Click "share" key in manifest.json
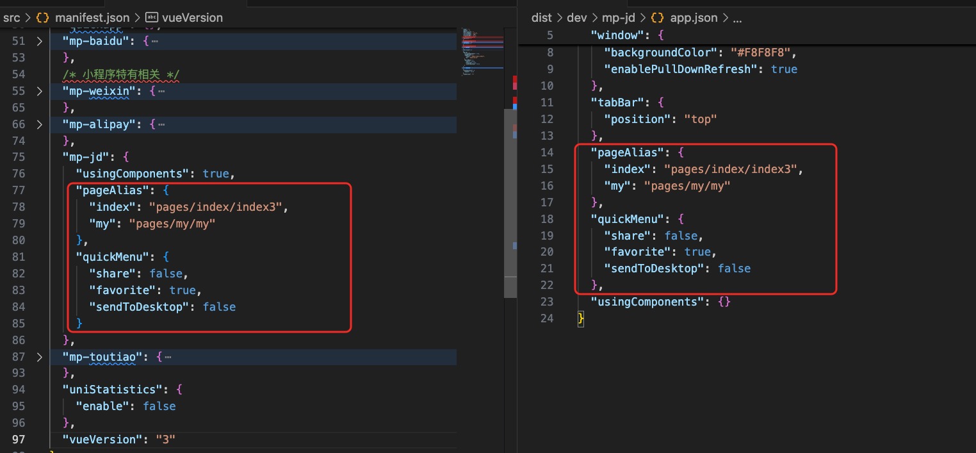 tap(113, 274)
